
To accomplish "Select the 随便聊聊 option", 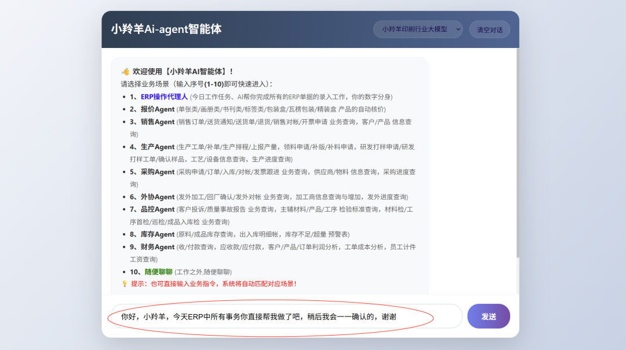I will tap(158, 272).
